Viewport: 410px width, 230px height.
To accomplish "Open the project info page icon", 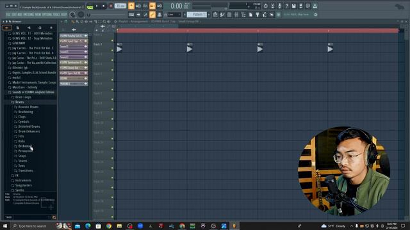I will (250, 15).
